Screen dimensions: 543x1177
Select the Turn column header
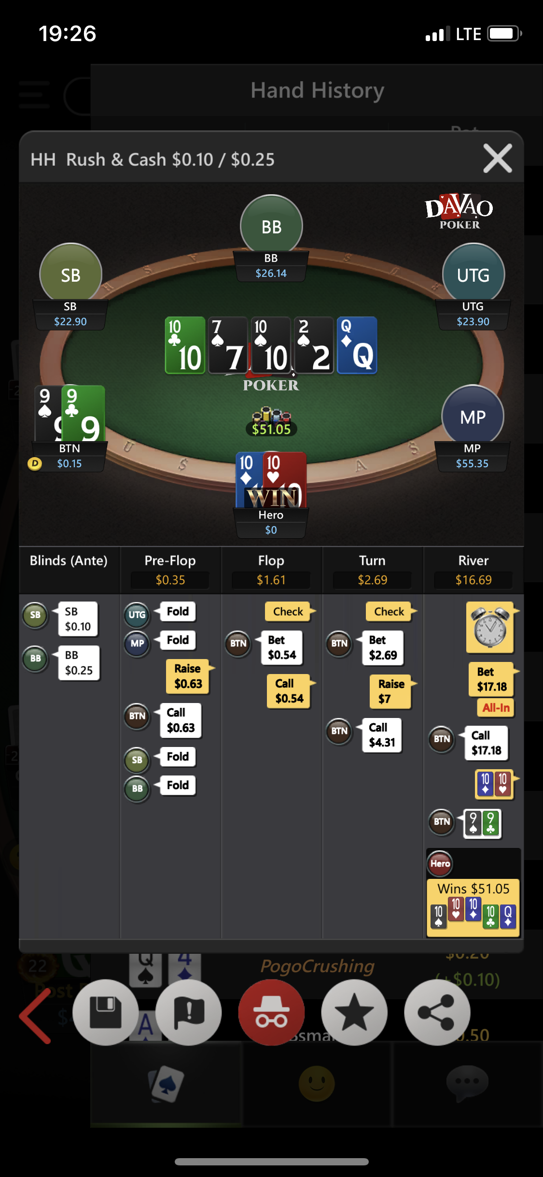(372, 560)
